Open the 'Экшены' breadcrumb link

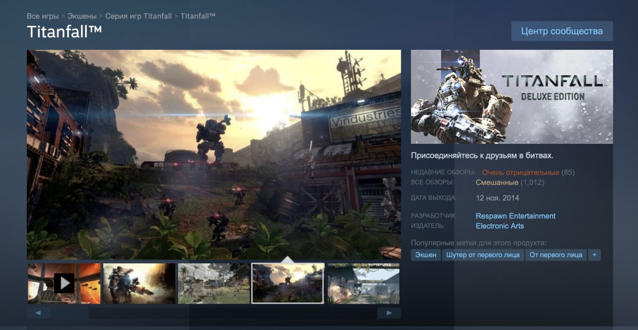pos(81,16)
